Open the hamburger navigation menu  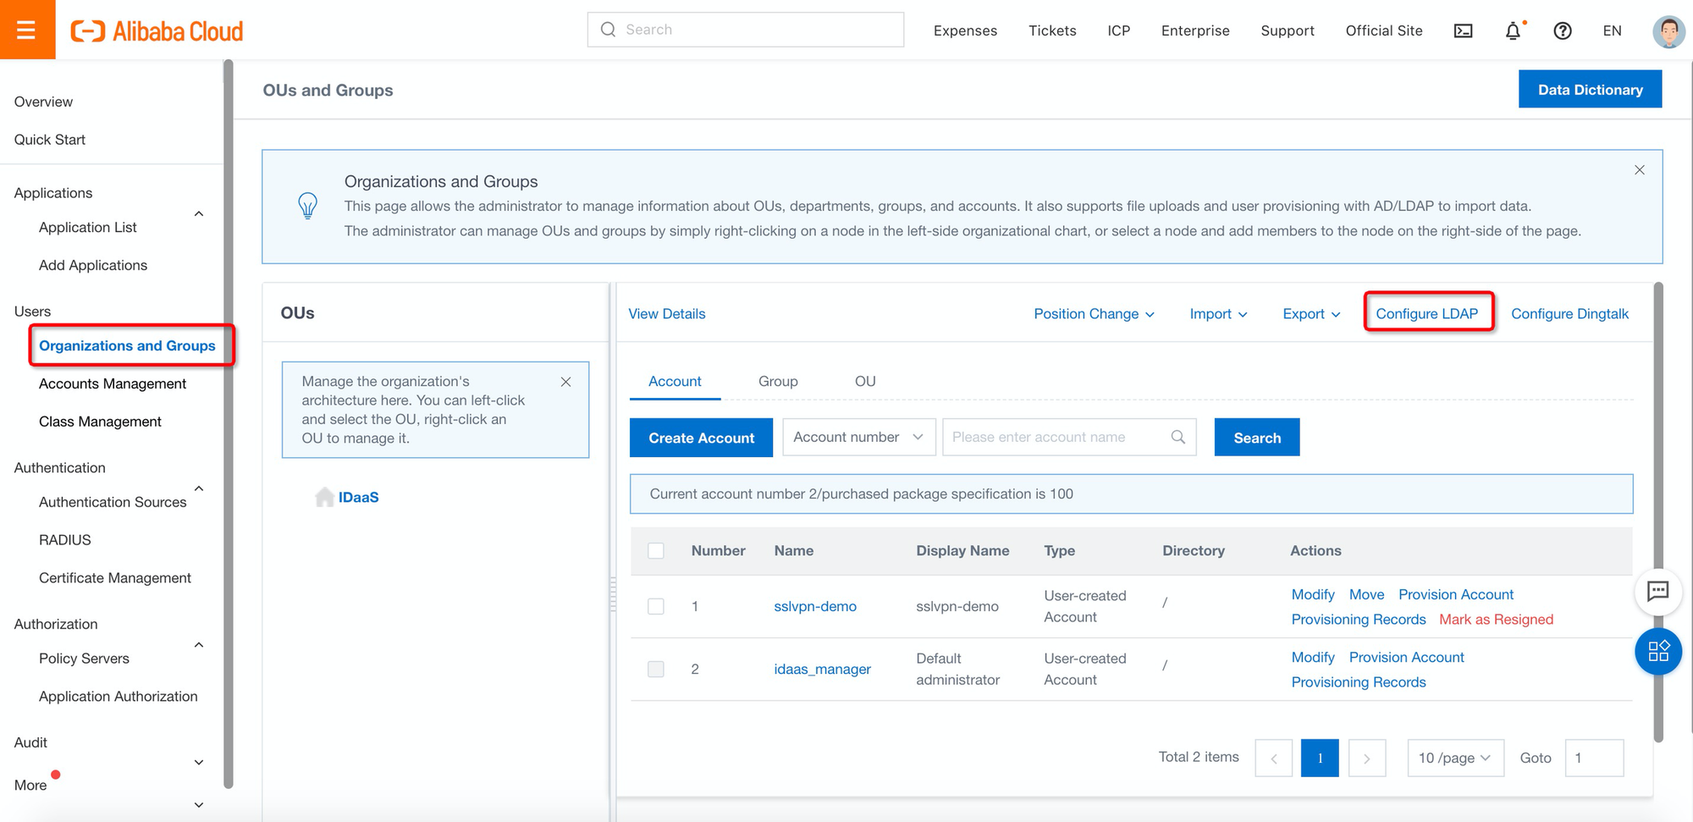click(27, 29)
